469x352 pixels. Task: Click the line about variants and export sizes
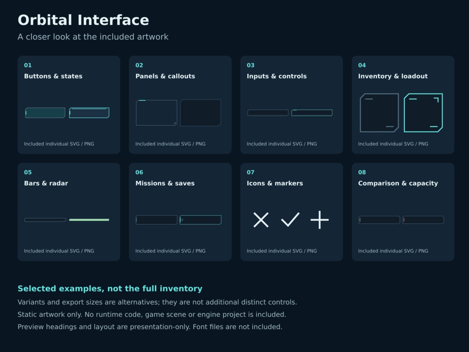point(158,302)
